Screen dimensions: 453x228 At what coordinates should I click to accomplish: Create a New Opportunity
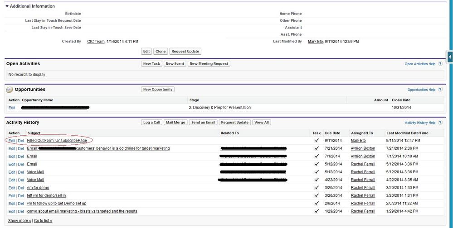click(x=158, y=90)
